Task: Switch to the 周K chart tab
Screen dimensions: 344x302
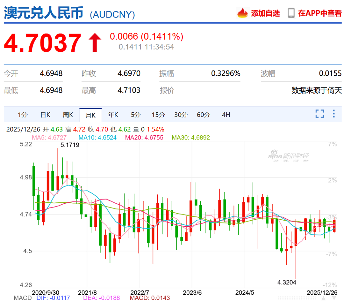Action: [x=68, y=115]
